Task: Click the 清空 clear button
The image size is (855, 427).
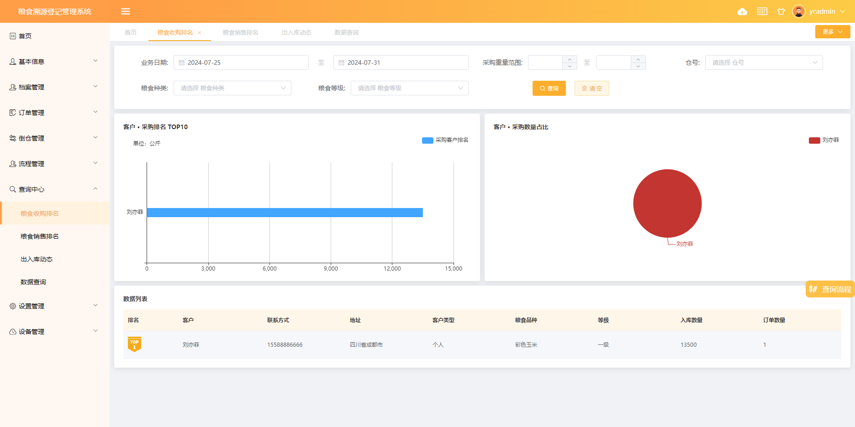Action: point(591,89)
